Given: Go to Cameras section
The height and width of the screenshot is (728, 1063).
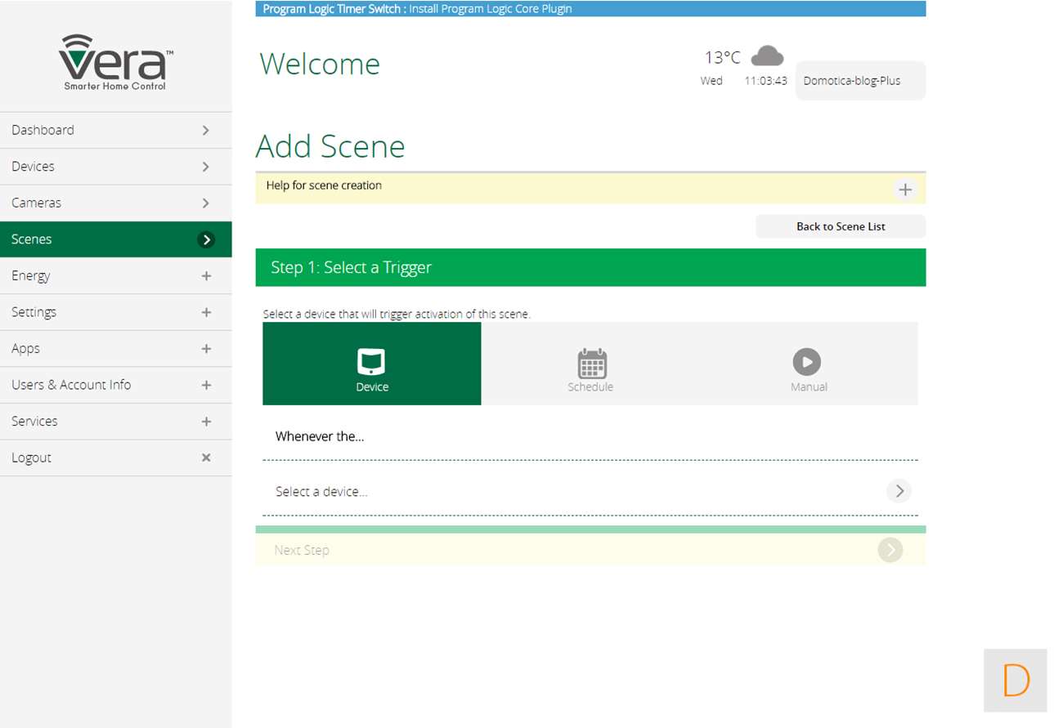Looking at the screenshot, I should [115, 203].
